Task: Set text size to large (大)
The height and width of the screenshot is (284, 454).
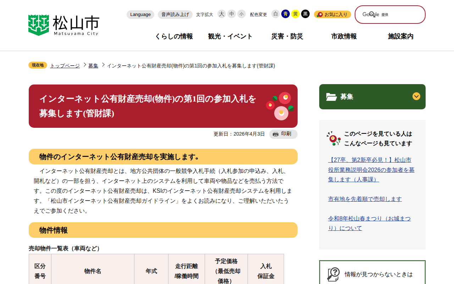Action: (222, 14)
